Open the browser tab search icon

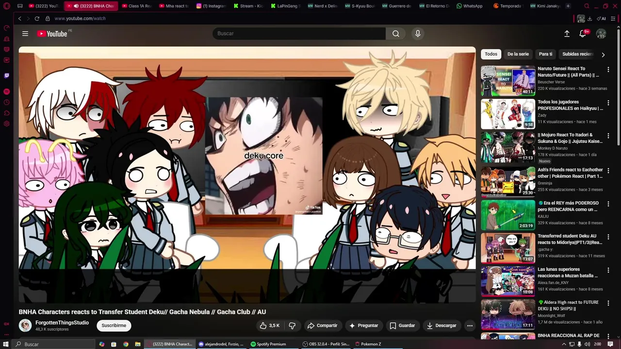[587, 6]
